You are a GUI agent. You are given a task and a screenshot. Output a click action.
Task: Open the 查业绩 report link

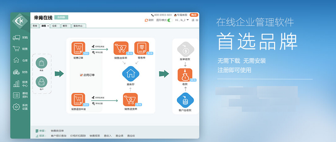click(119, 136)
